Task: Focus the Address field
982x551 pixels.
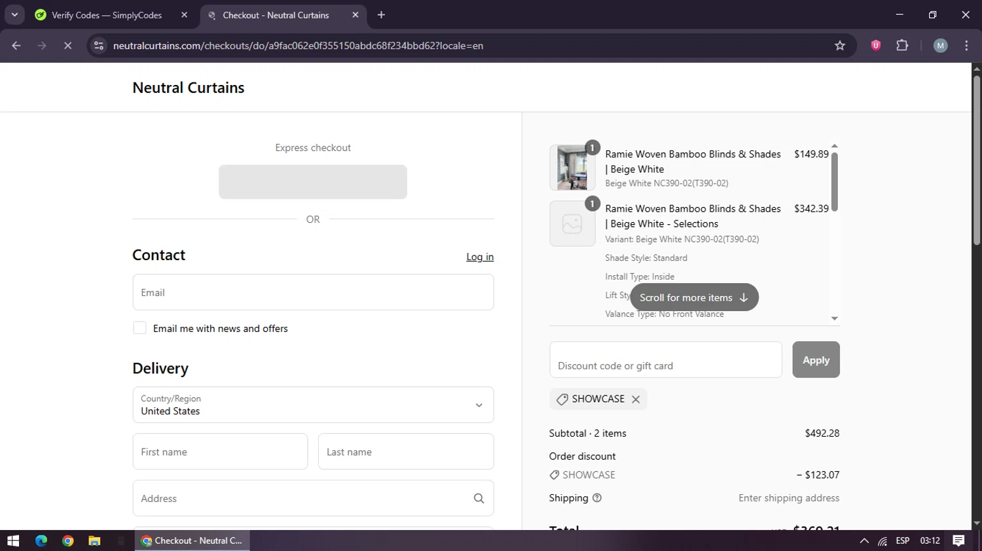Action: pos(313,498)
